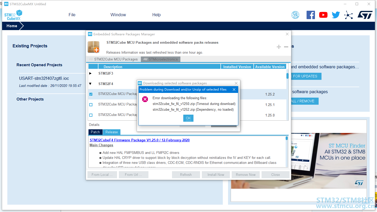Collapse the STM32F4 tree node

coord(90,84)
